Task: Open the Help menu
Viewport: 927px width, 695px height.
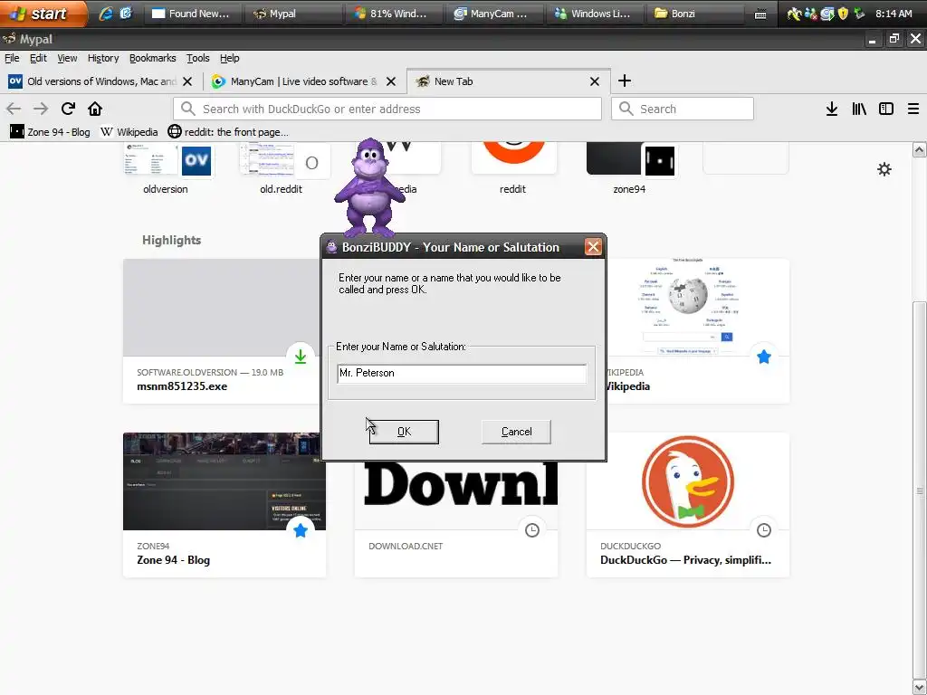Action: (x=229, y=58)
